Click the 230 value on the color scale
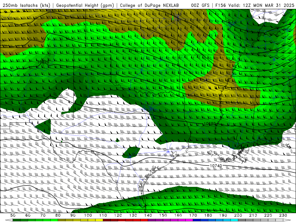Screen dimensions: 296x222 click(x=283, y=215)
